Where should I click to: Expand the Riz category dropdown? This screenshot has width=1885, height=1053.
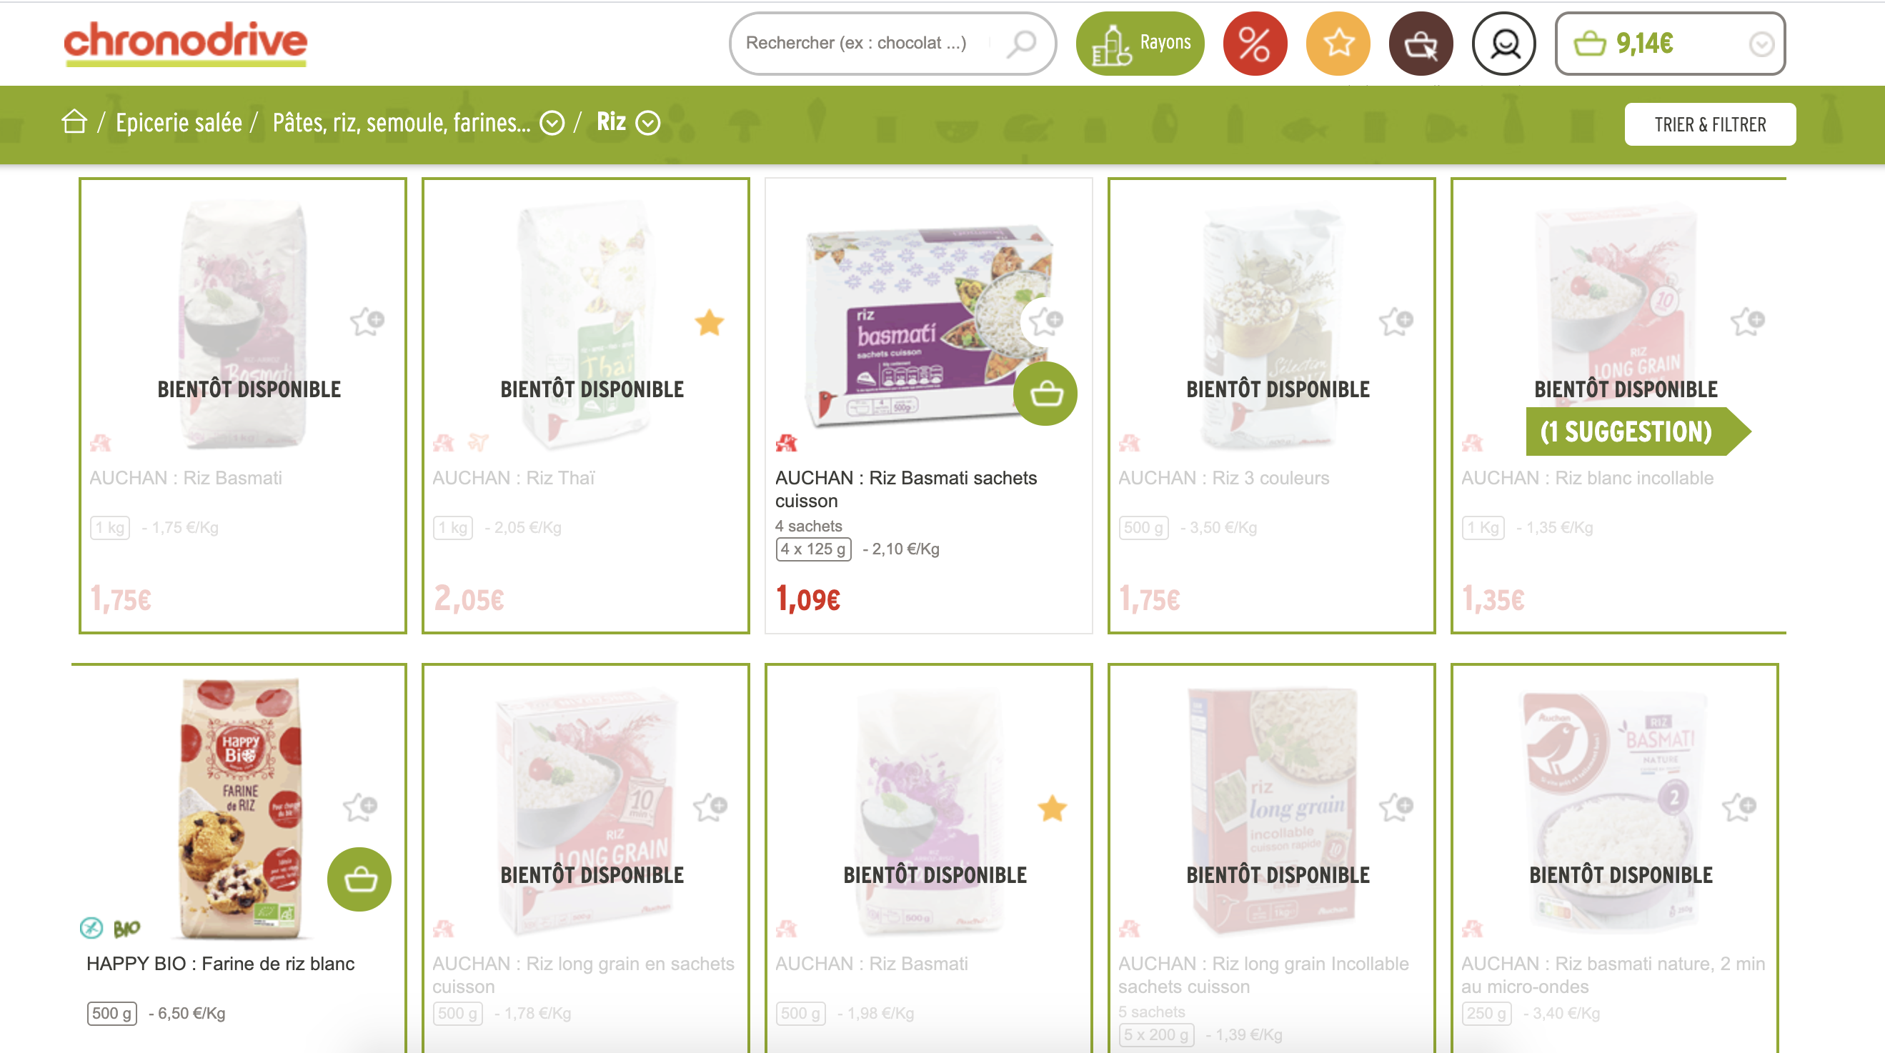point(647,123)
